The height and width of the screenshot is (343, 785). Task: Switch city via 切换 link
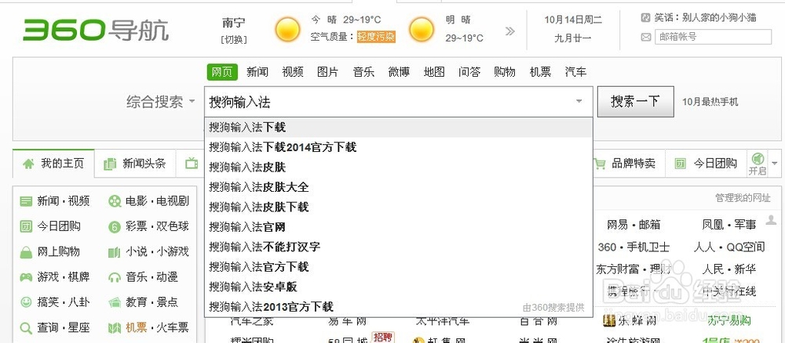(234, 39)
